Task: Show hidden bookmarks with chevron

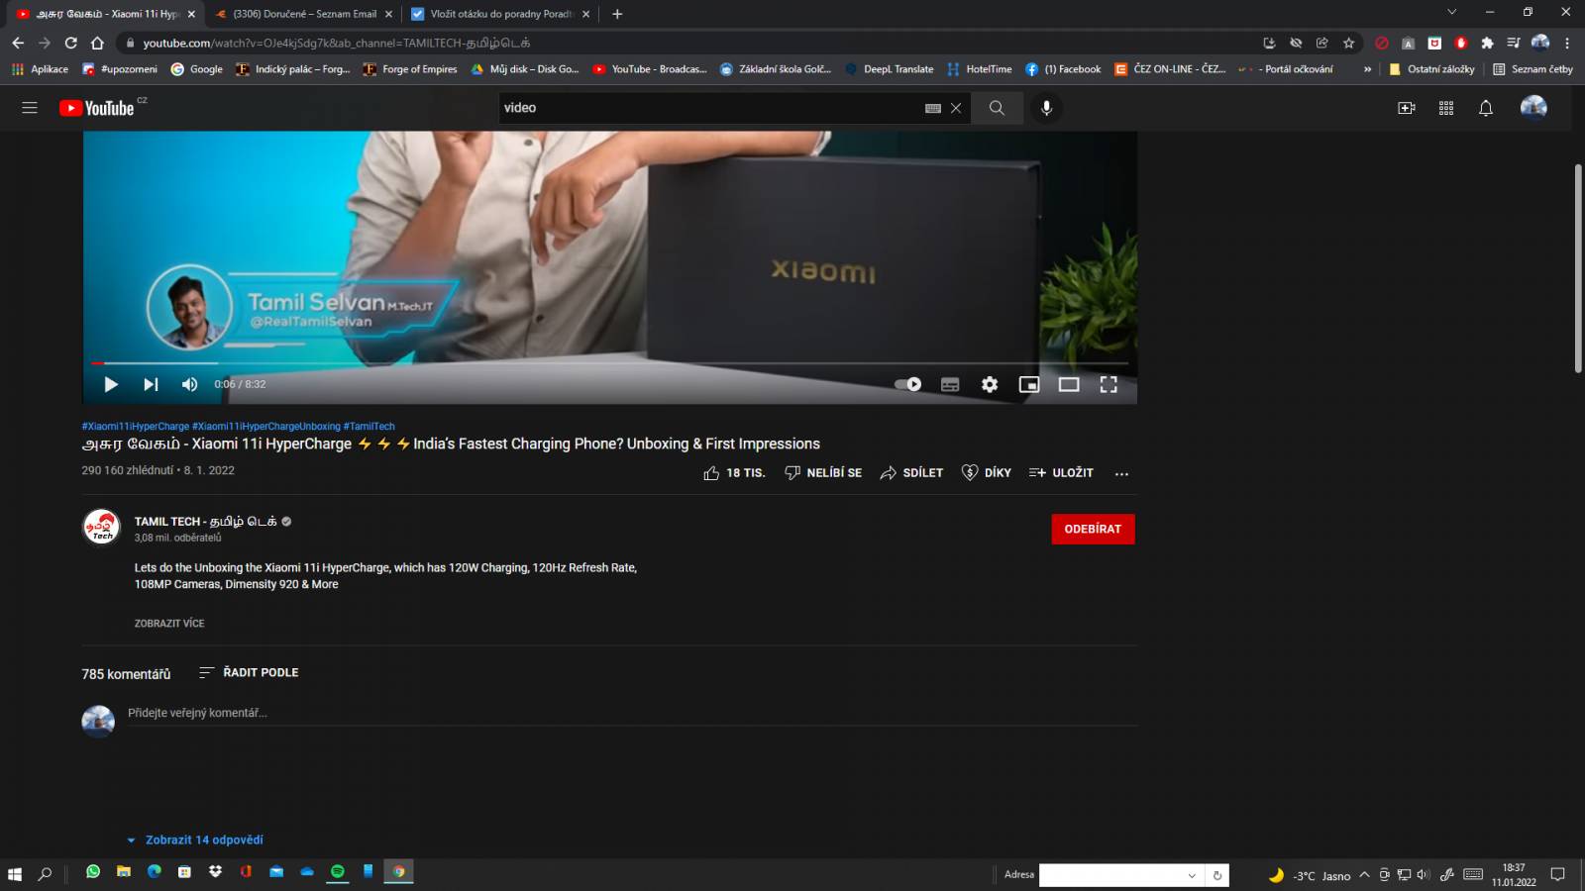Action: pyautogui.click(x=1368, y=69)
